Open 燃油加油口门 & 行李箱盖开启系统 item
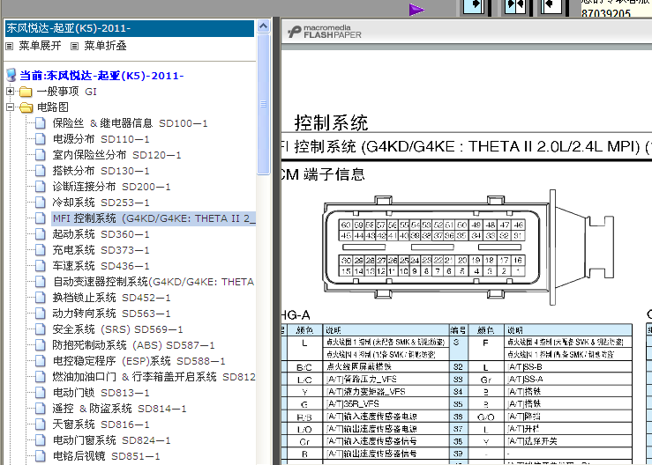Screen dimensions: 652x465 pyautogui.click(x=154, y=377)
